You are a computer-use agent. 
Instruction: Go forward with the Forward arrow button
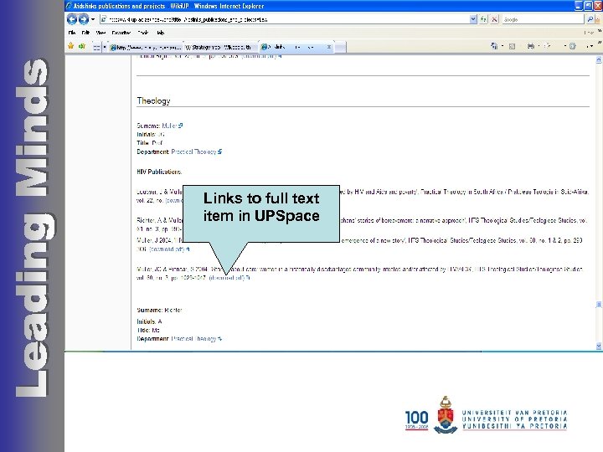pos(84,18)
